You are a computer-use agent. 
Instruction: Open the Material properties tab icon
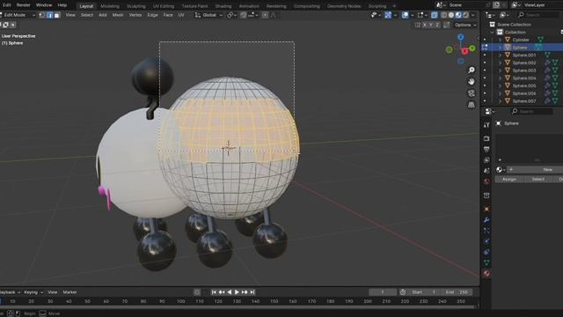pos(486,274)
